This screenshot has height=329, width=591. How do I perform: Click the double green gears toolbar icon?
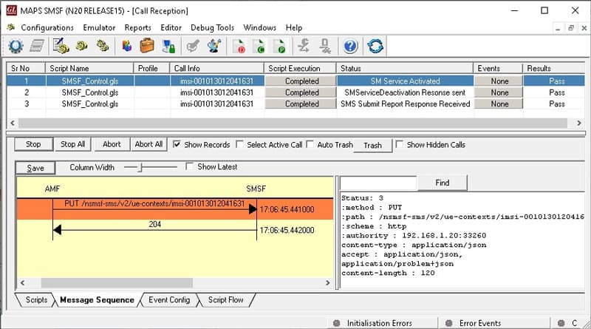(82, 46)
